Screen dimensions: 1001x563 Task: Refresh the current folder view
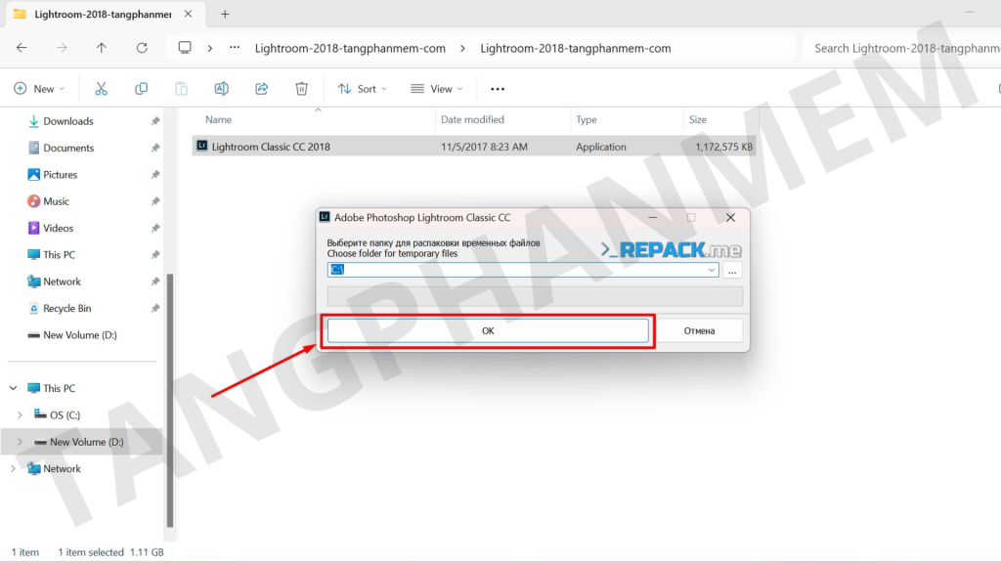pyautogui.click(x=142, y=48)
